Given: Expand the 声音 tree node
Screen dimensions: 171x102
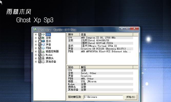Looking at the screenshot, I should click(x=36, y=45).
